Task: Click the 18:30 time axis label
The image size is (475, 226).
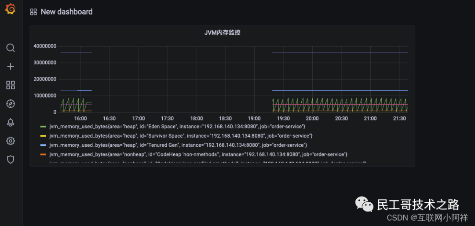Action: (225, 118)
